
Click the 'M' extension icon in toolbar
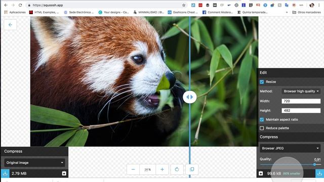tap(215, 5)
